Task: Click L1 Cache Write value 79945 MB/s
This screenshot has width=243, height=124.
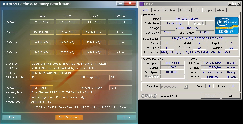Action: 68,32
